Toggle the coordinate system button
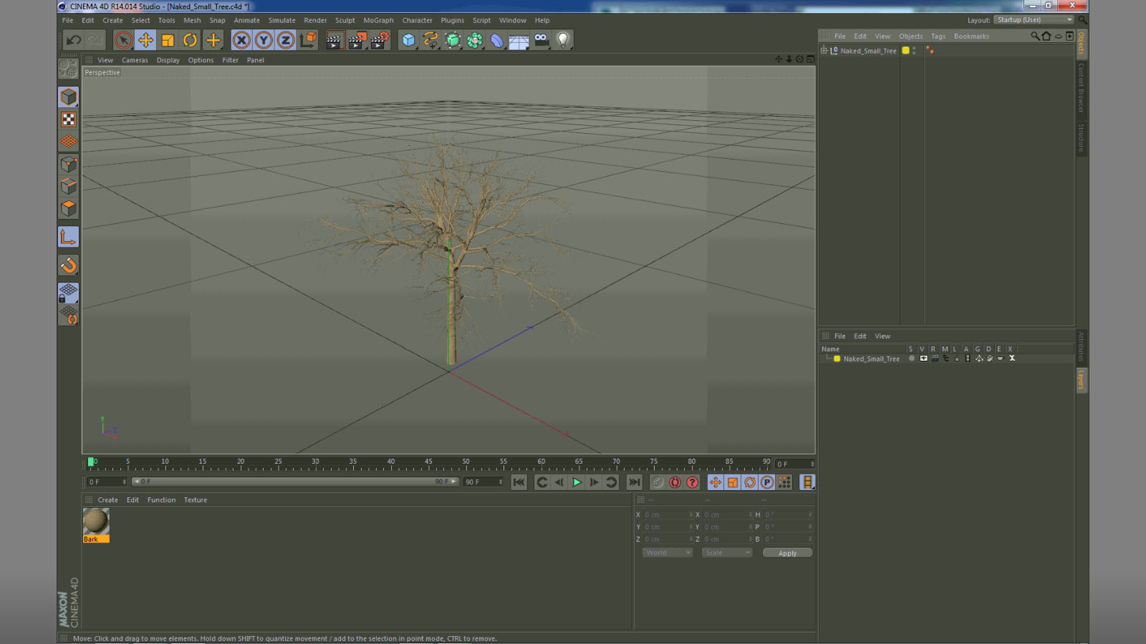The height and width of the screenshot is (644, 1146). (x=308, y=40)
